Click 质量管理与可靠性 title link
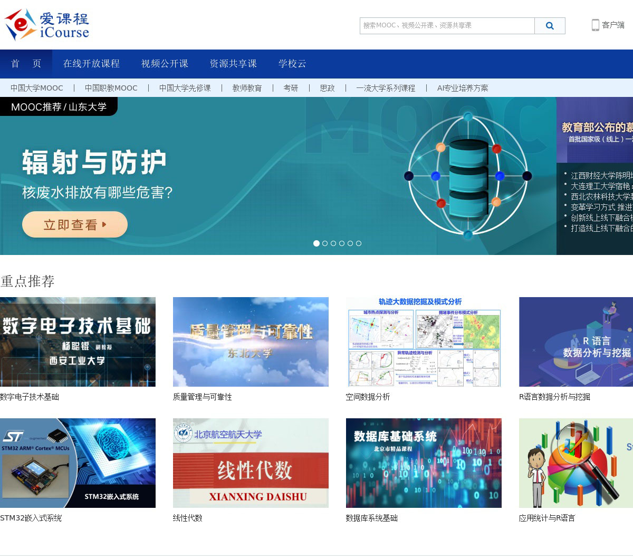The height and width of the screenshot is (560, 633). pos(203,397)
